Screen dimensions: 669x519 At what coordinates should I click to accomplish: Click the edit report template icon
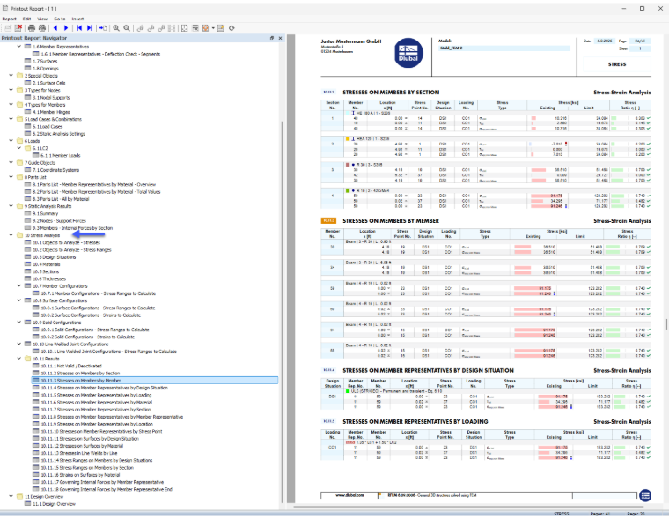[x=221, y=28]
